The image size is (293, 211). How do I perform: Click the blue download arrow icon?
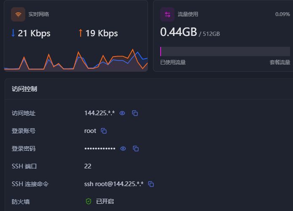click(13, 33)
